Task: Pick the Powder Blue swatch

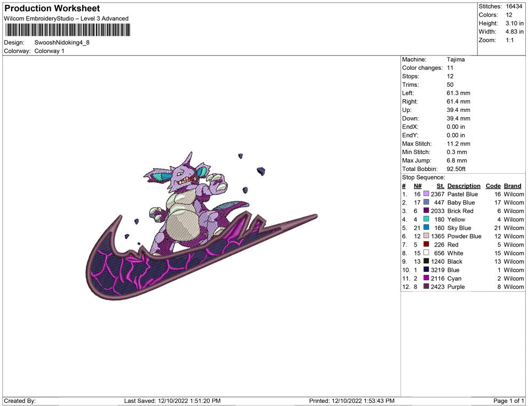Action: click(426, 236)
